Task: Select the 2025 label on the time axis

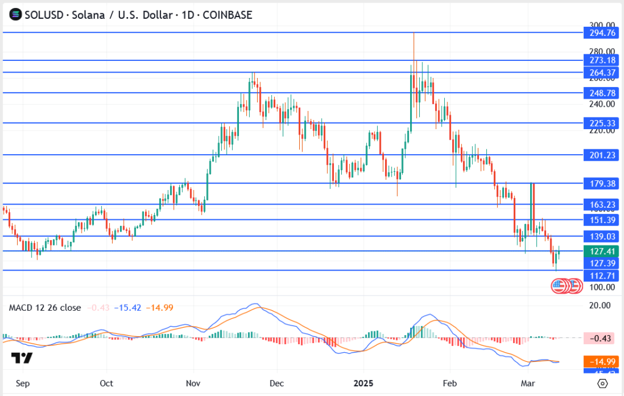Action: coord(363,383)
